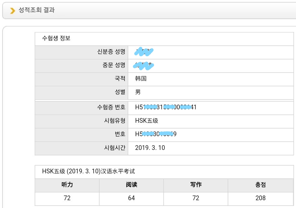This screenshot has width=296, height=208.
Task: Click the 총점 column header
Action: pos(260,185)
